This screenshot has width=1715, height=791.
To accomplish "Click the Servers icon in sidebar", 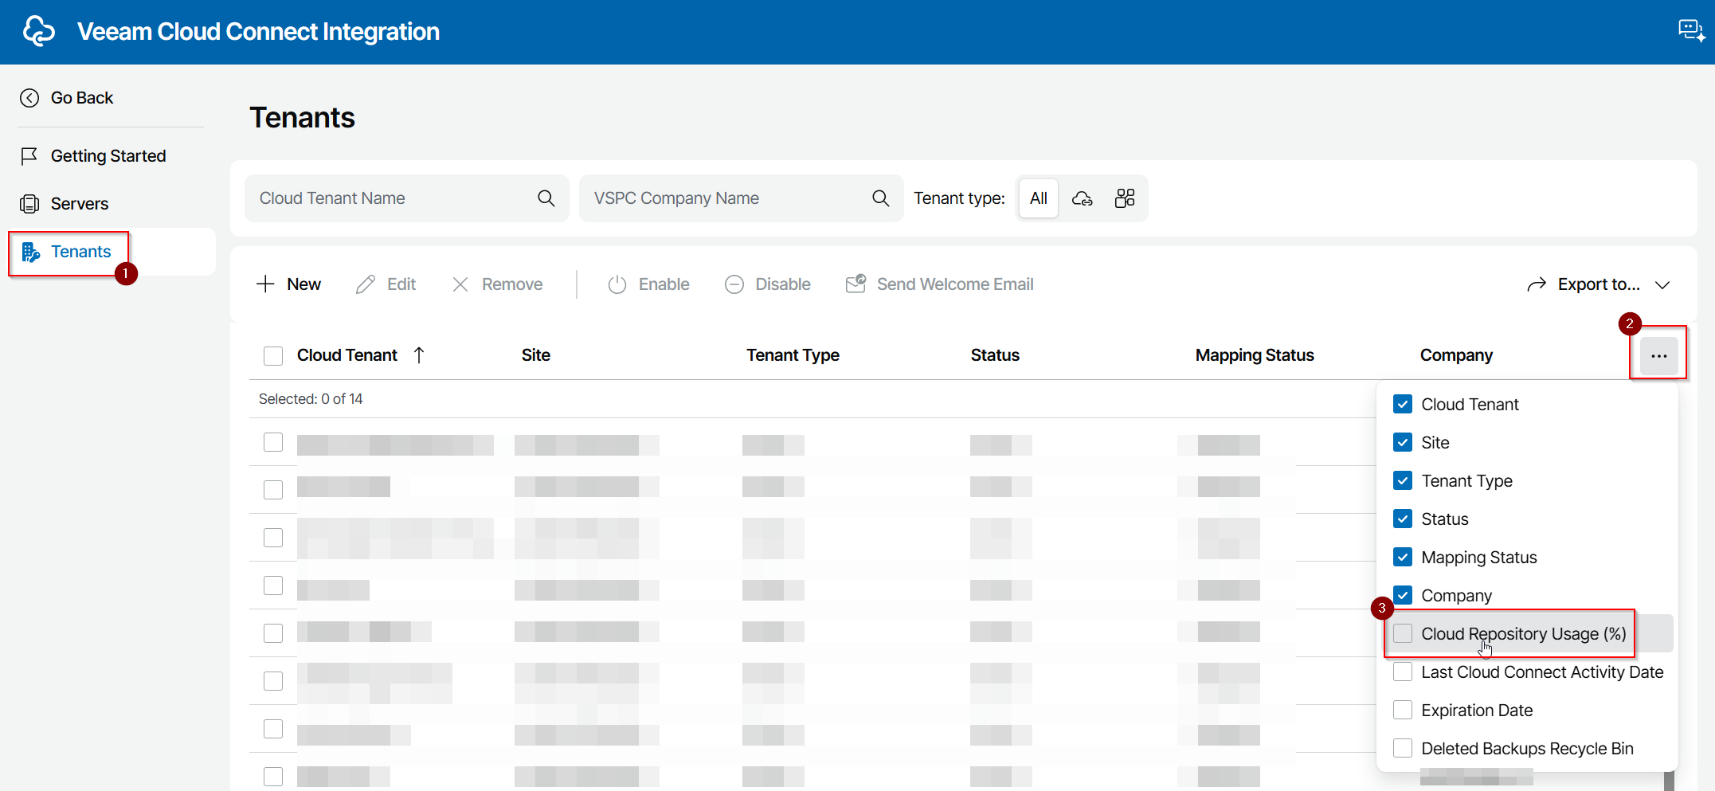I will pyautogui.click(x=29, y=204).
